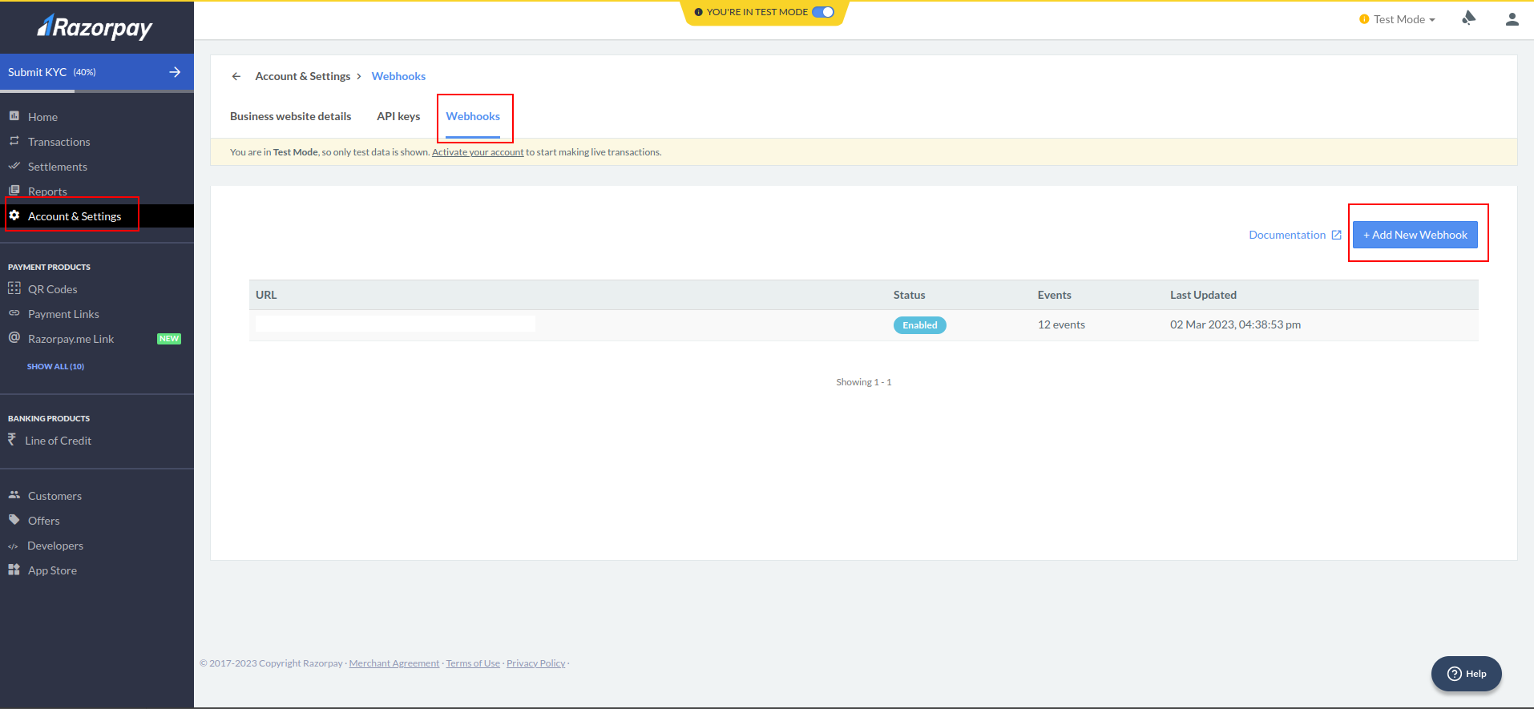This screenshot has width=1534, height=709.
Task: Click the back arrow beside Account & Settings
Action: 236,77
